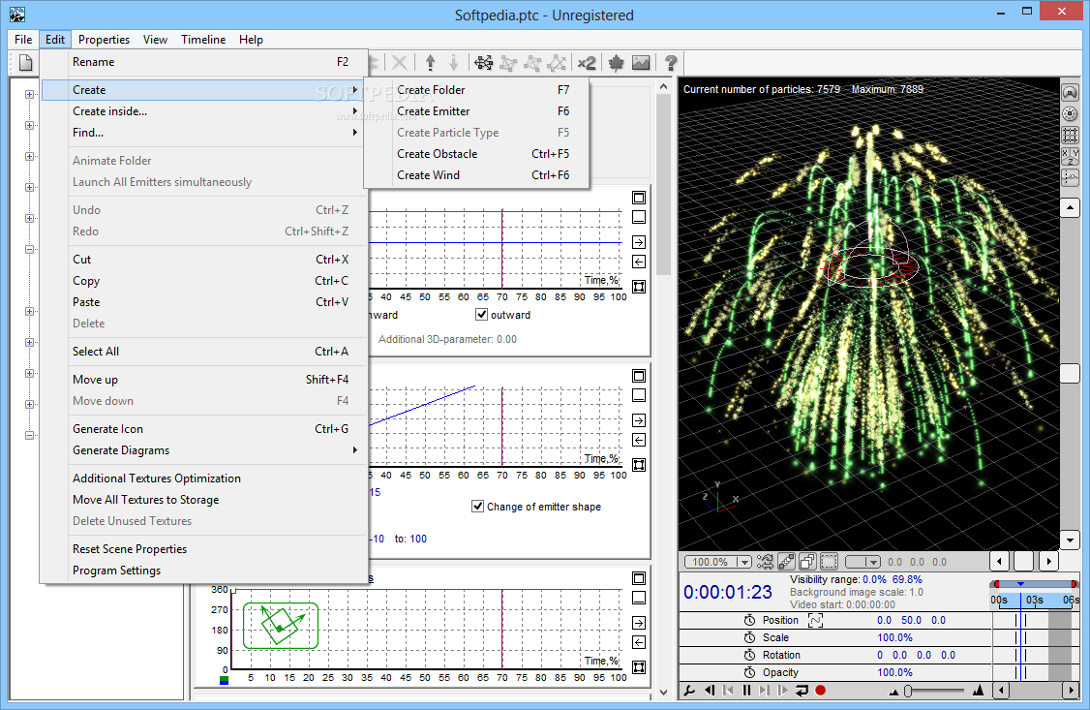Choose Create Obstacle
The height and width of the screenshot is (710, 1090).
(477, 154)
